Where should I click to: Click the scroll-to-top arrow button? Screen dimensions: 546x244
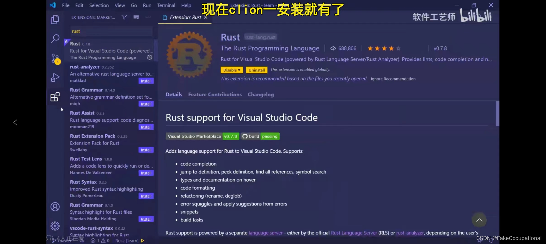click(x=479, y=220)
